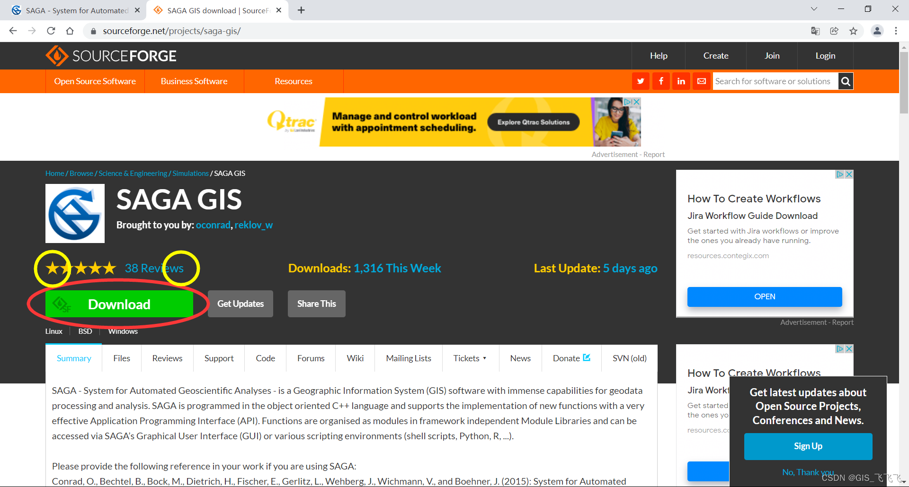Click the SAGA GIS project logo

(x=75, y=213)
